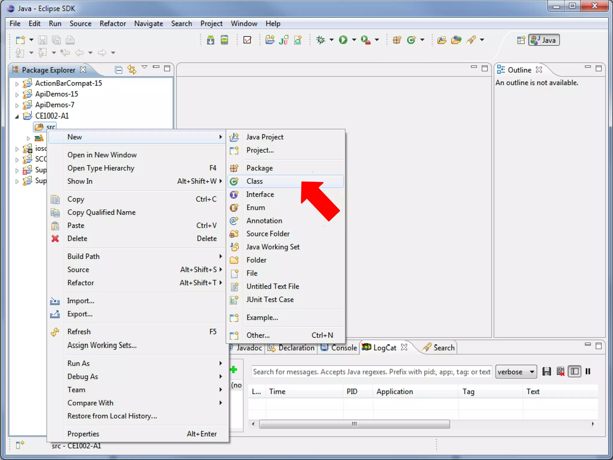Select ActionBarCompat-15 project label

pyautogui.click(x=69, y=83)
